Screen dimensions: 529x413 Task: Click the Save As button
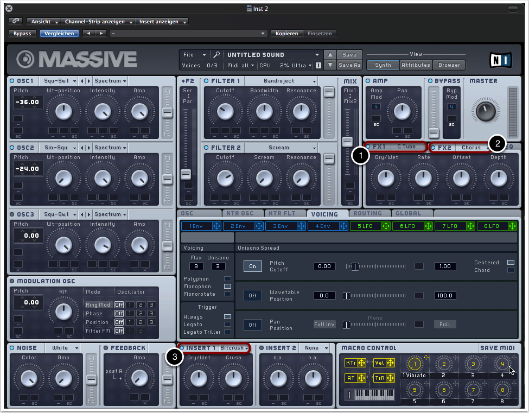pyautogui.click(x=349, y=65)
